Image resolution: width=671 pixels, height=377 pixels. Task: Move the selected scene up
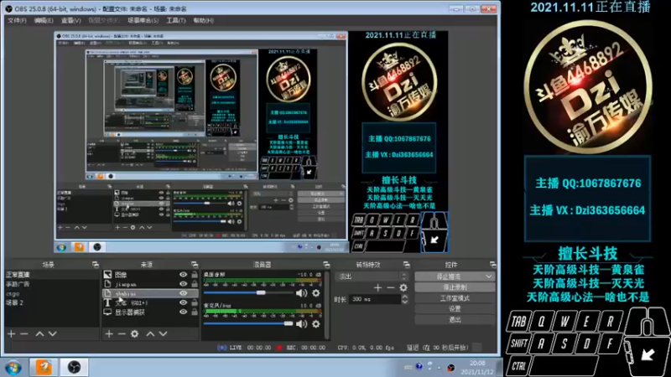[39, 333]
